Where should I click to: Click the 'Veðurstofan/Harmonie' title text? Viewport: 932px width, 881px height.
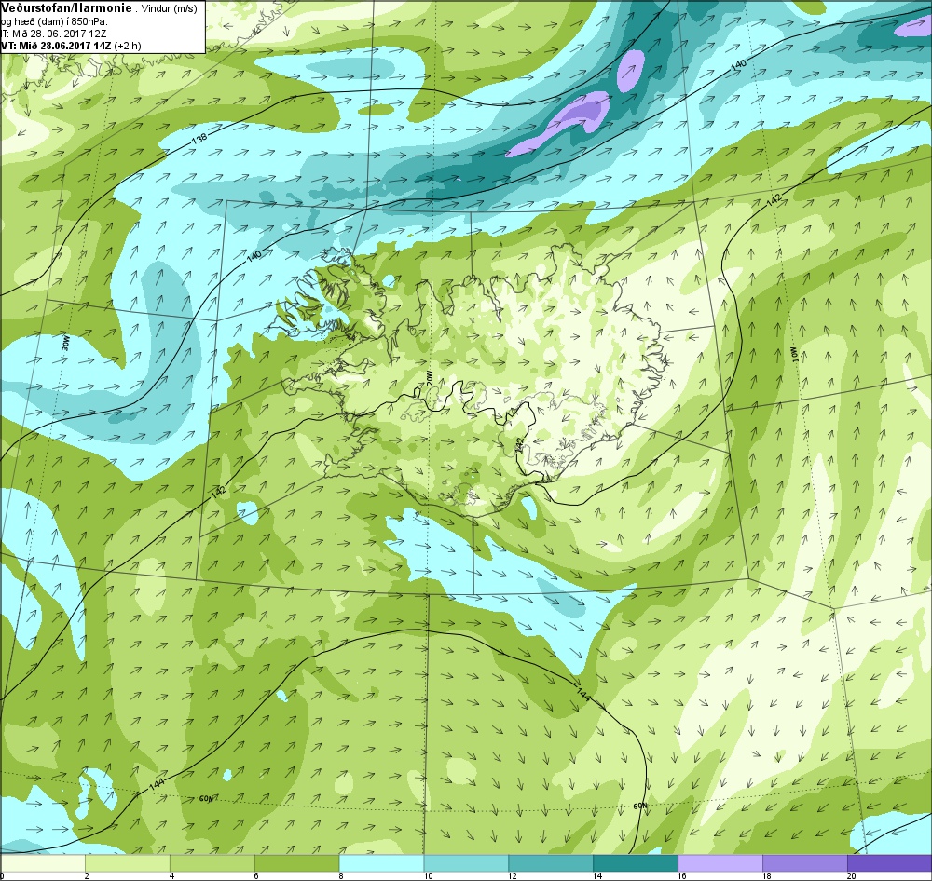(x=65, y=9)
